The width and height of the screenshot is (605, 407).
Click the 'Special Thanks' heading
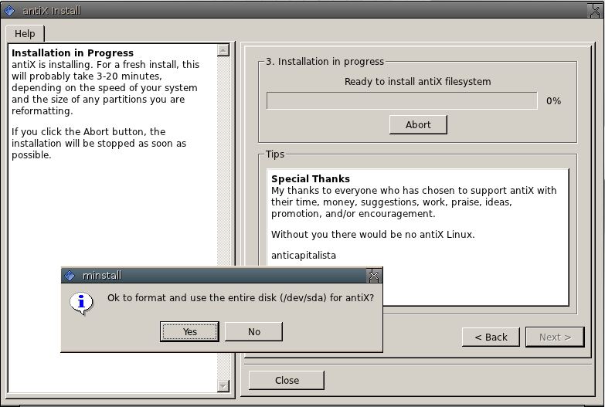click(311, 179)
